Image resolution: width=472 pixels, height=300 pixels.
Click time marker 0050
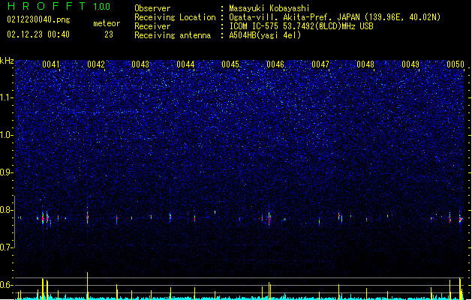(x=455, y=64)
